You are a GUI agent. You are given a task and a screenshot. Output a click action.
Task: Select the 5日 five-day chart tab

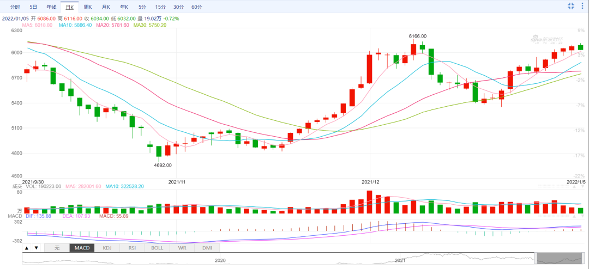33,7
